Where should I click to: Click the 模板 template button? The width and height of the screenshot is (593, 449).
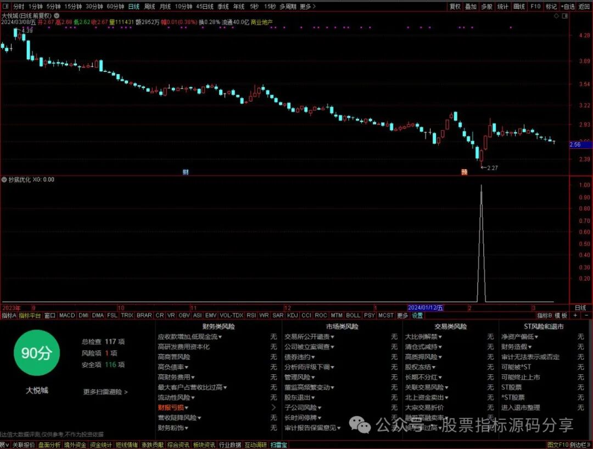click(x=561, y=315)
